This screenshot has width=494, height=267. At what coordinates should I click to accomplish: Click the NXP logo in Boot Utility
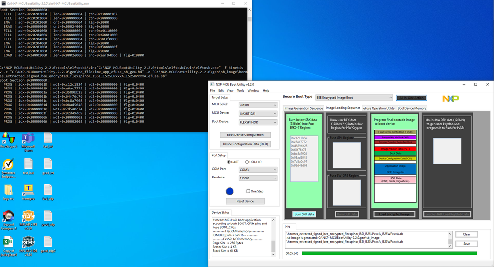click(x=450, y=99)
